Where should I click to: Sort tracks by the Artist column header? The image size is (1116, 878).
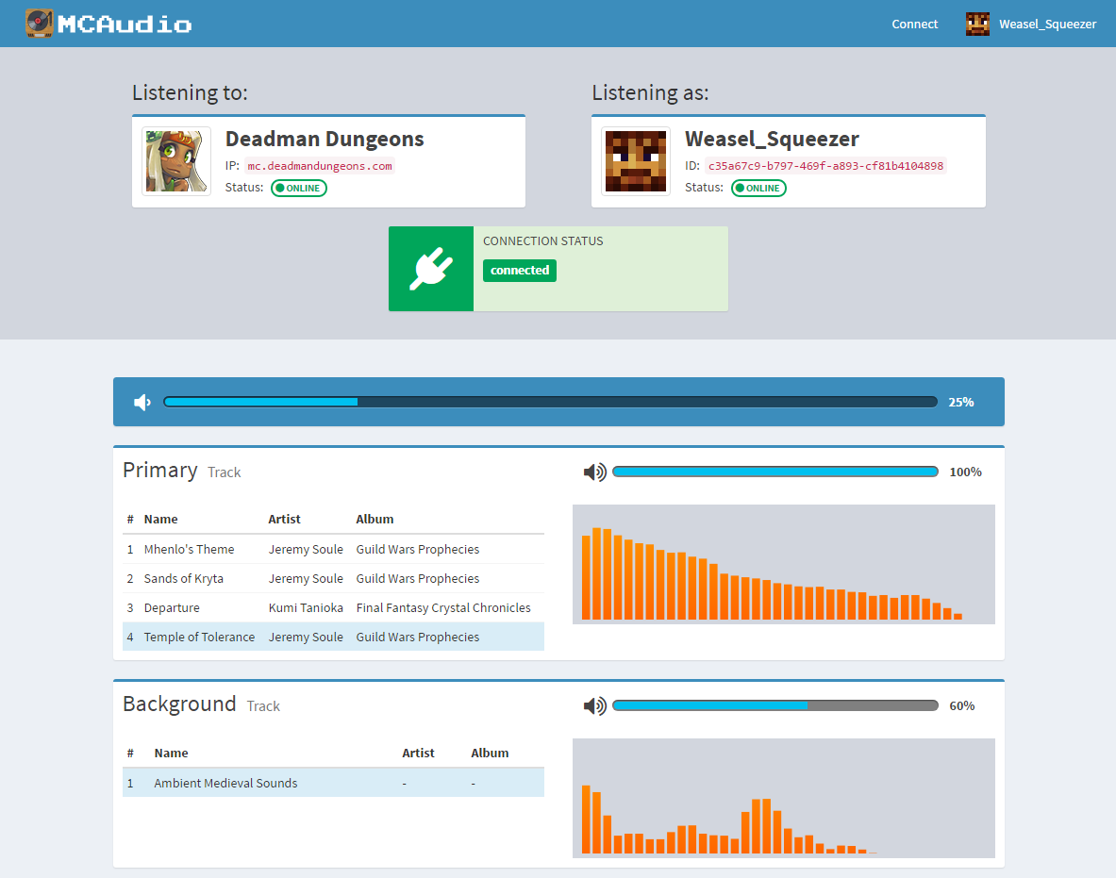coord(284,519)
